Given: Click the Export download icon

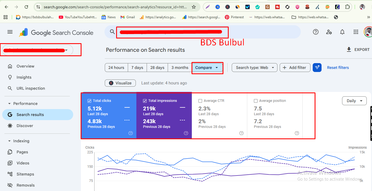Looking at the screenshot, I should (x=349, y=50).
